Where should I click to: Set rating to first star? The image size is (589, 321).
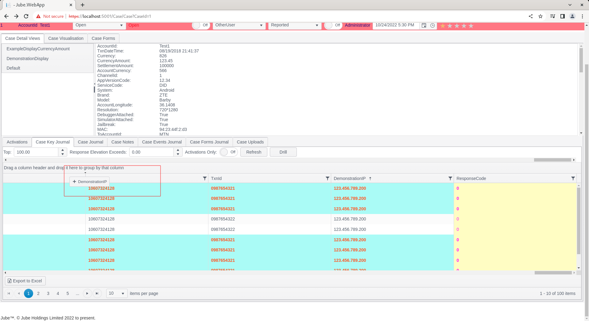pyautogui.click(x=443, y=26)
